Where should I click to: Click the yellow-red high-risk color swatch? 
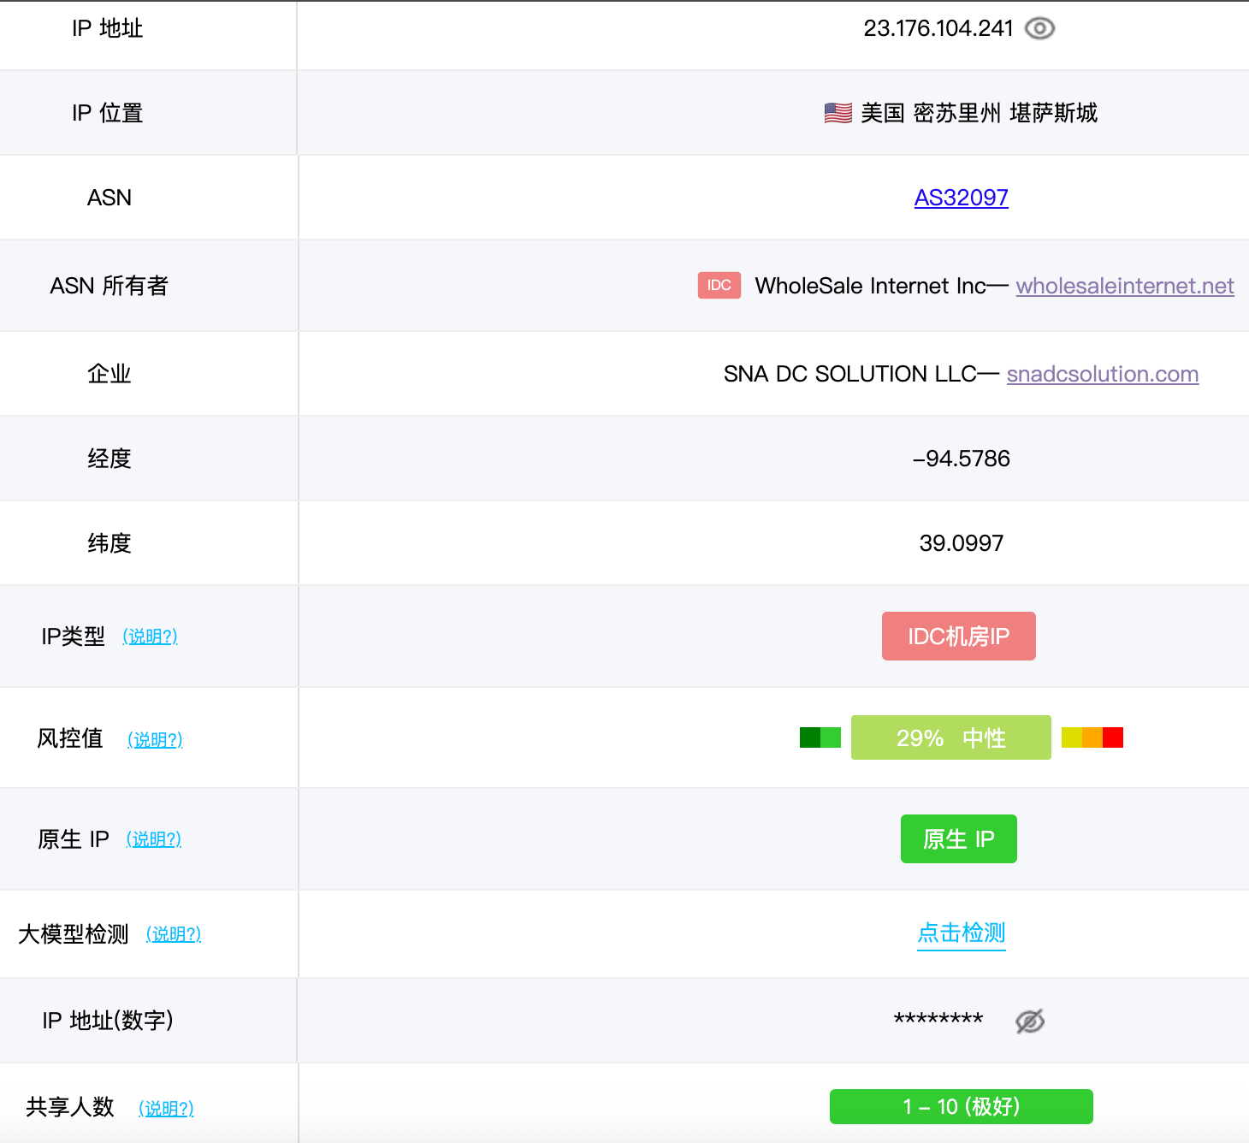click(x=1092, y=737)
